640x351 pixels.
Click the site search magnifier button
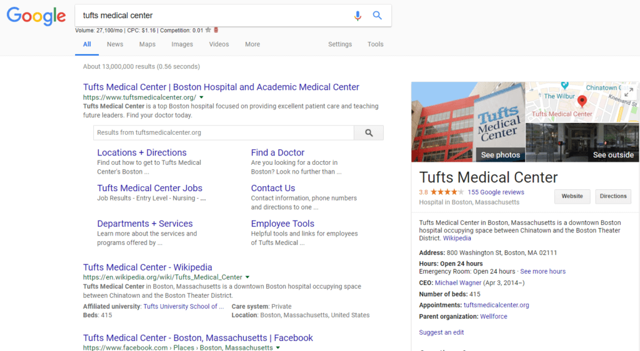[x=369, y=132]
